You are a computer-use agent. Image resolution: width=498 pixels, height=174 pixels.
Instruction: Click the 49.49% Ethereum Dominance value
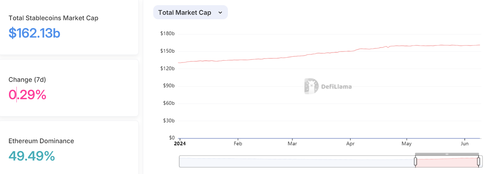pos(32,156)
